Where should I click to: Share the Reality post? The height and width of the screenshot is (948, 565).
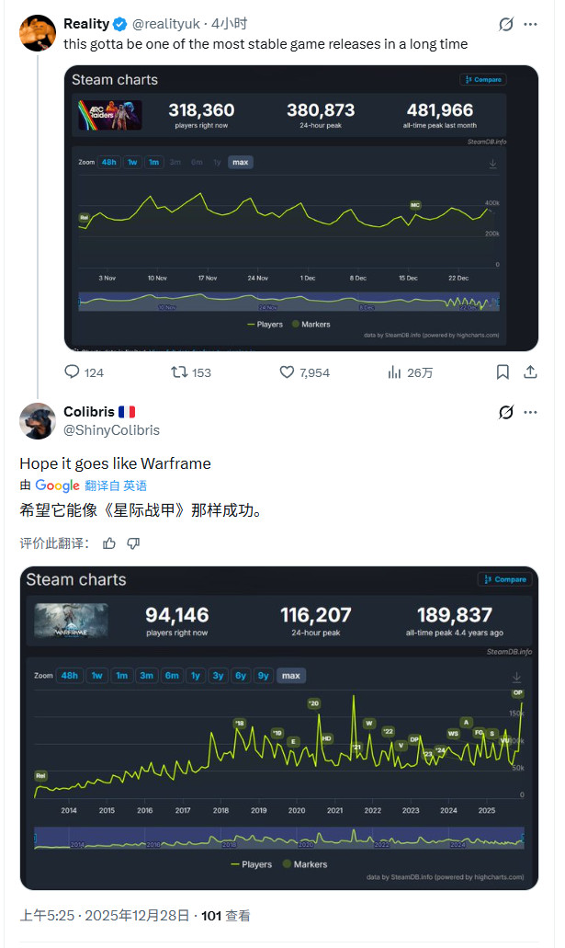(530, 372)
